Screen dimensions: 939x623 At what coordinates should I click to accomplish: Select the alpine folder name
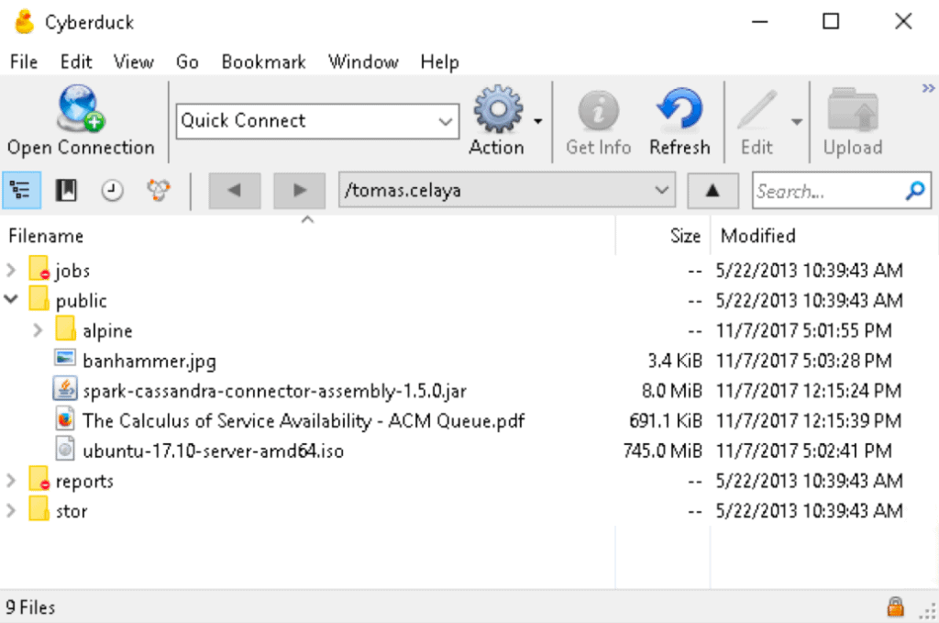coord(108,330)
